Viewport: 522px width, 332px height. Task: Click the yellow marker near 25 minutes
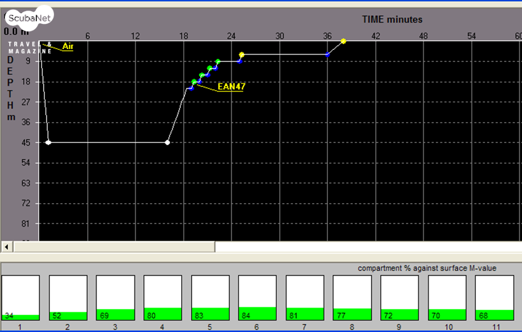tap(242, 55)
